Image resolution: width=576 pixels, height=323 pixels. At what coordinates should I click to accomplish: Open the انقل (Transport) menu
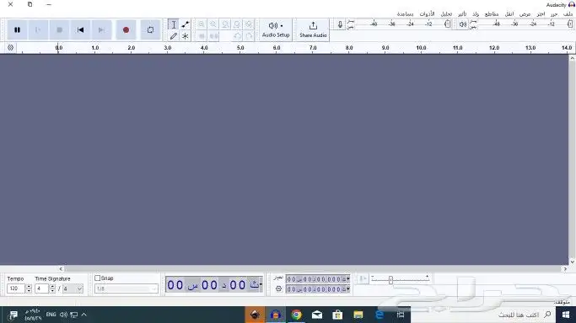(x=509, y=14)
